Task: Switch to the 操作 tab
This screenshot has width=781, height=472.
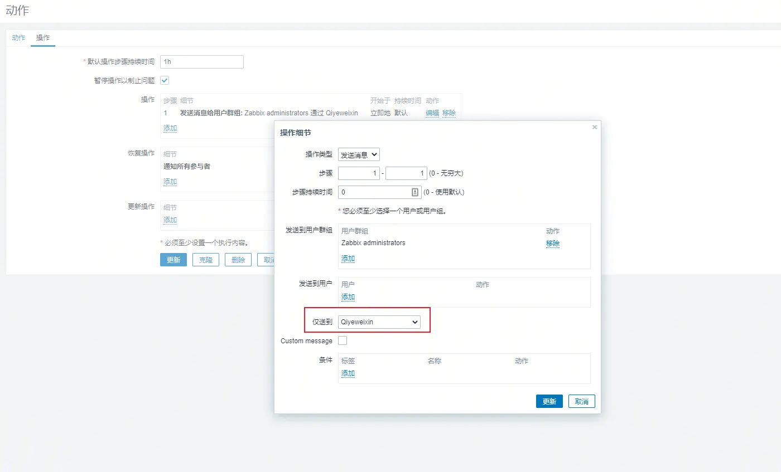Action: (x=43, y=38)
